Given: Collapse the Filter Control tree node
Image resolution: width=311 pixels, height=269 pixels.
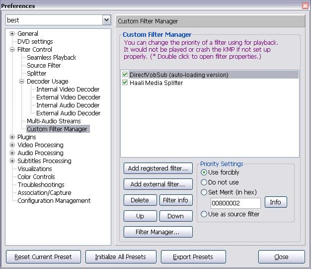Looking at the screenshot, I should pyautogui.click(x=12, y=50).
